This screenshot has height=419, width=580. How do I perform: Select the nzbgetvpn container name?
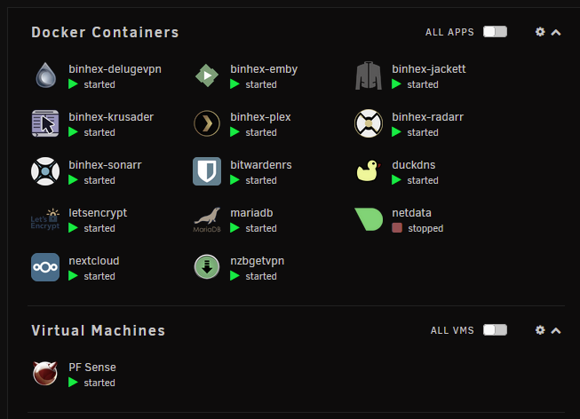(257, 262)
